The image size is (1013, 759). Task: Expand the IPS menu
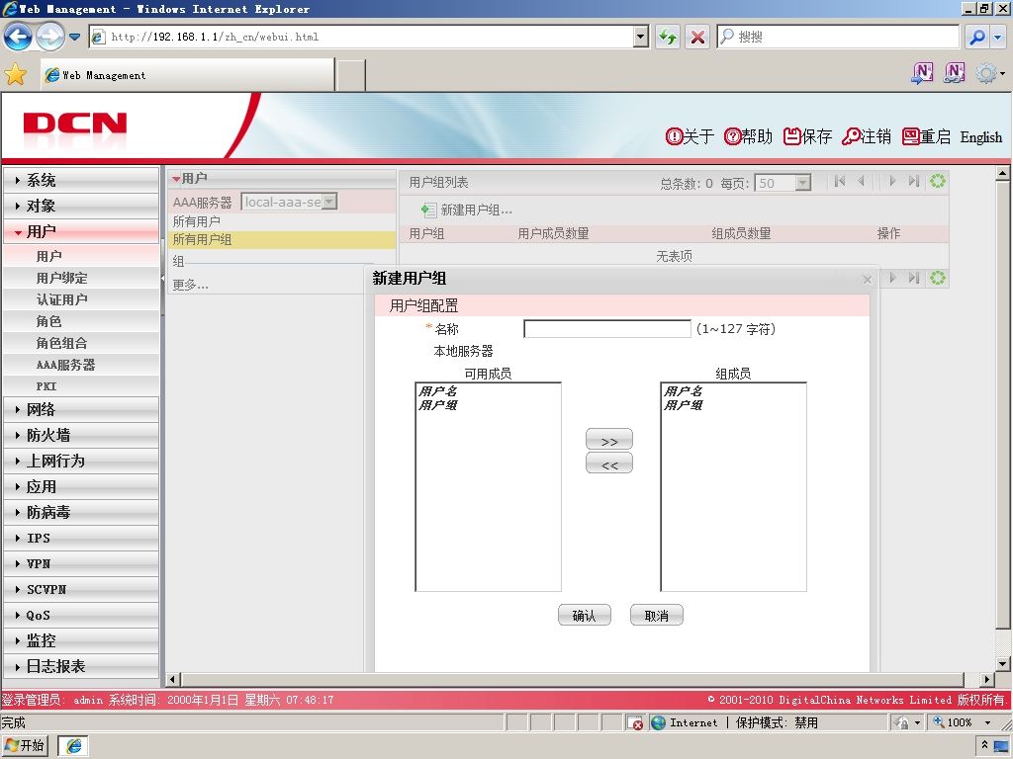click(81, 539)
